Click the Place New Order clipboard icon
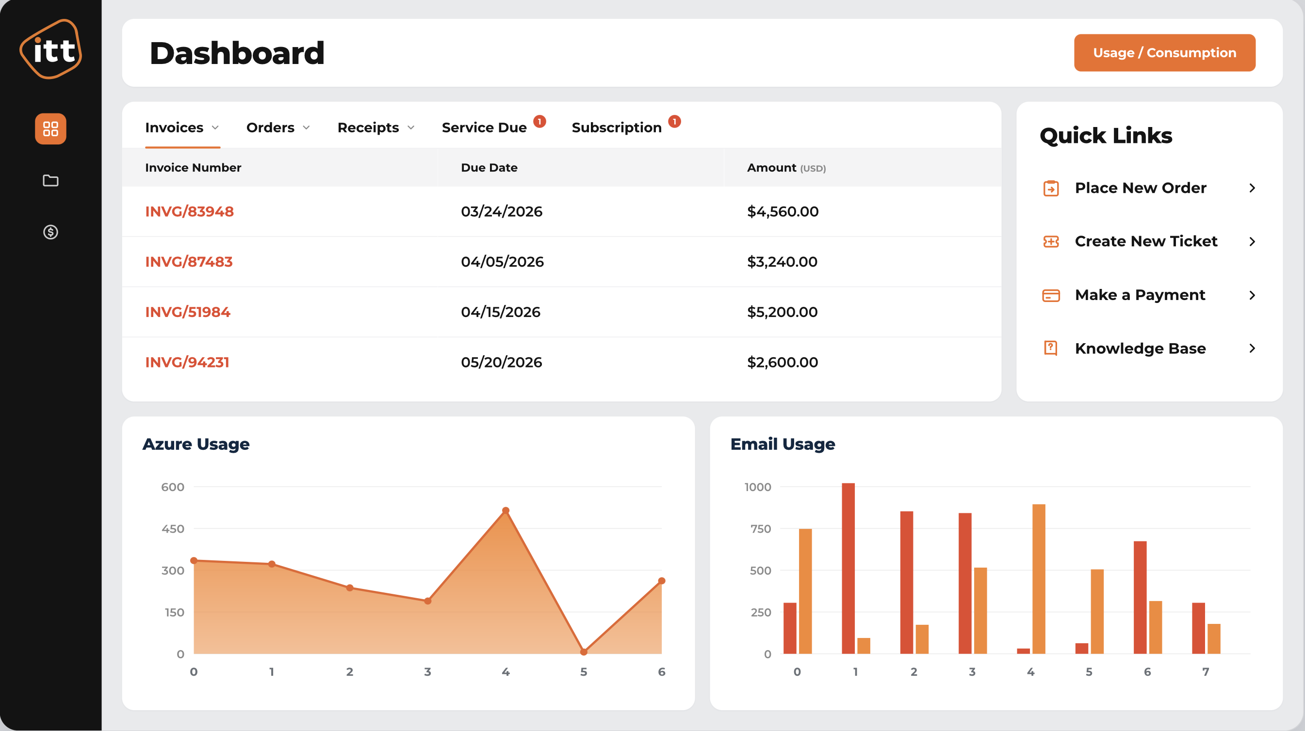The width and height of the screenshot is (1305, 731). 1051,188
